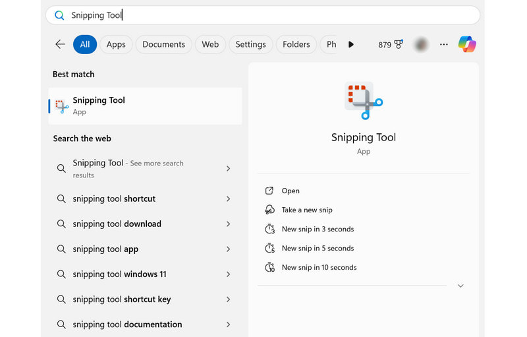
Task: Click the play arrow to scroll filters
Action: pyautogui.click(x=351, y=44)
